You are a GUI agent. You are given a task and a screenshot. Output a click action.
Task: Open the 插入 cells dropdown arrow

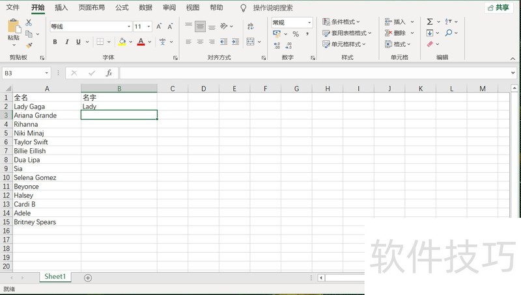(412, 22)
